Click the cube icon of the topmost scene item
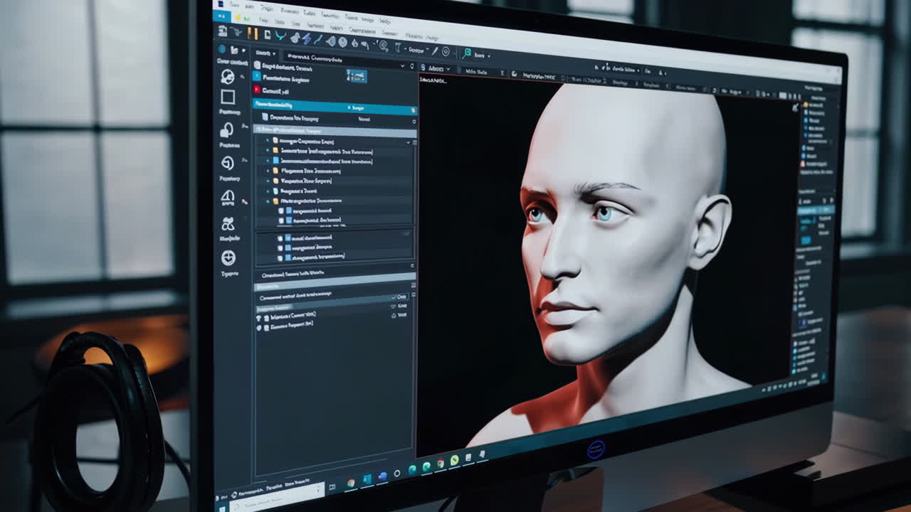The width and height of the screenshot is (911, 512). [x=257, y=65]
